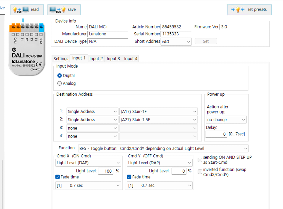The image size is (283, 209).
Task: Select the Analog input mode
Action: click(x=60, y=83)
